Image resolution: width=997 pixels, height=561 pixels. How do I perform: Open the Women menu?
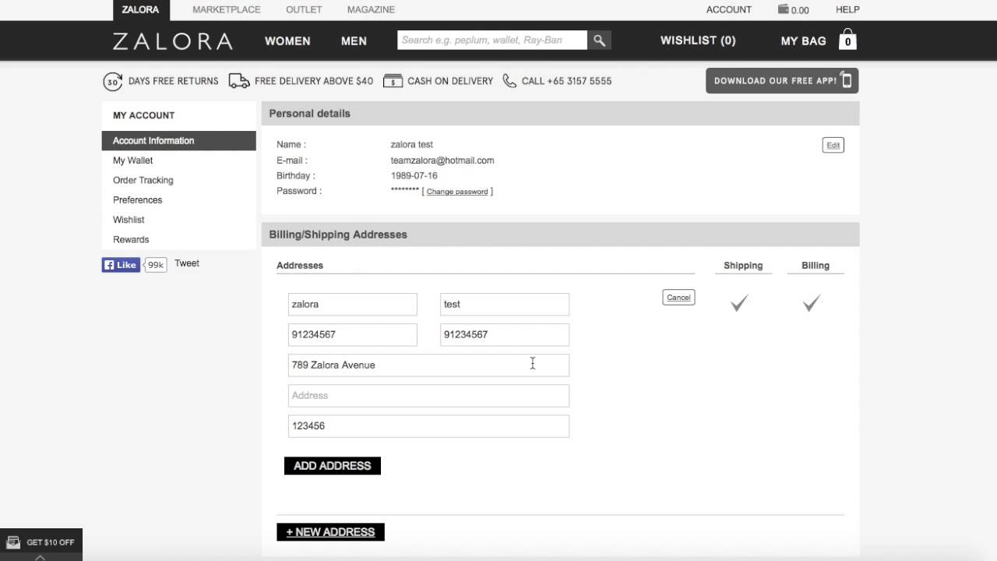pyautogui.click(x=287, y=41)
